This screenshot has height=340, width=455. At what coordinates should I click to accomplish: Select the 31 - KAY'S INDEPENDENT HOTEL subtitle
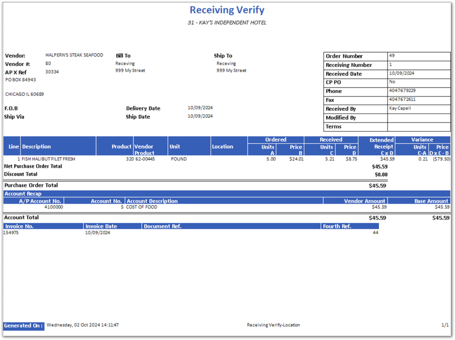227,23
